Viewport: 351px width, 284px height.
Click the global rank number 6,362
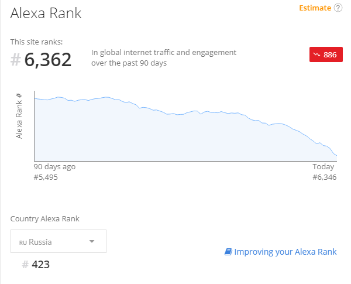click(48, 60)
